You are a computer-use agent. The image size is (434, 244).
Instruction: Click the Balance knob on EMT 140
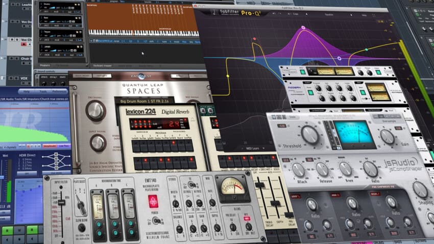179,229
